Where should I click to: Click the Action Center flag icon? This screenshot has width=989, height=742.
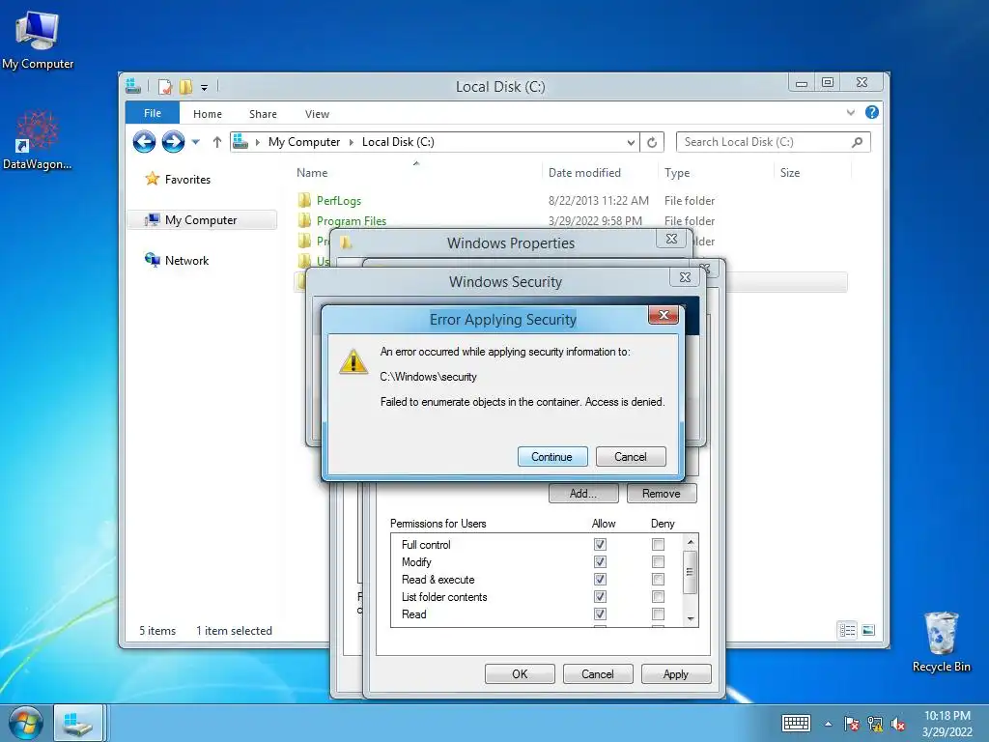pos(852,724)
